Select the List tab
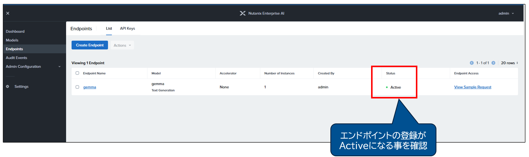 pyautogui.click(x=109, y=28)
